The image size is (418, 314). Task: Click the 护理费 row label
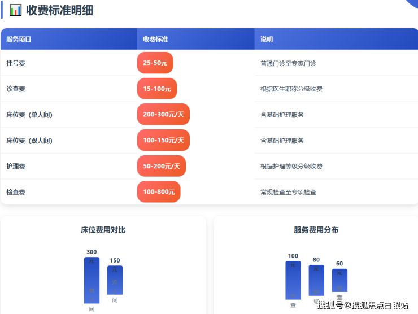tap(16, 166)
